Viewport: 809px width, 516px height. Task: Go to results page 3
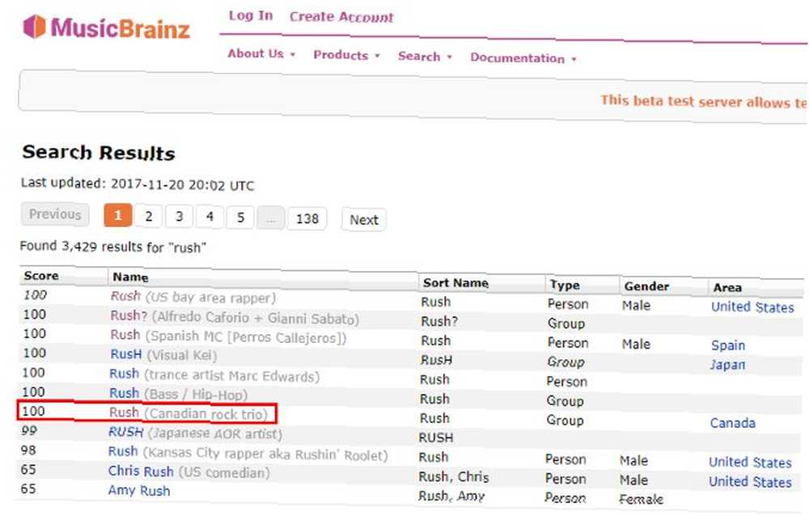[x=179, y=216]
